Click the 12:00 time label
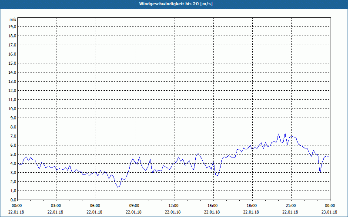This screenshot has width=348, height=217. [173, 206]
